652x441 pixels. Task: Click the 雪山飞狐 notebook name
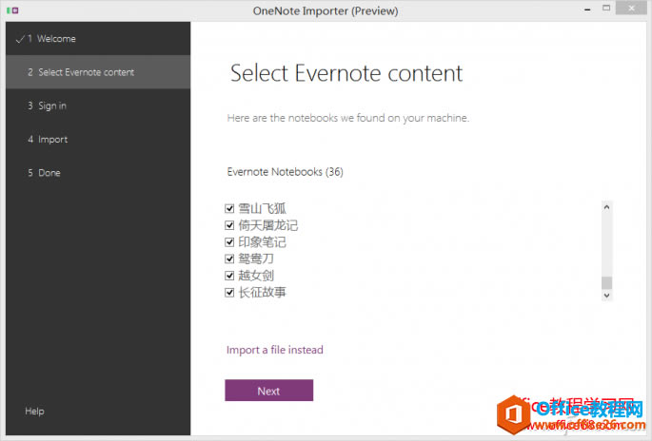263,208
